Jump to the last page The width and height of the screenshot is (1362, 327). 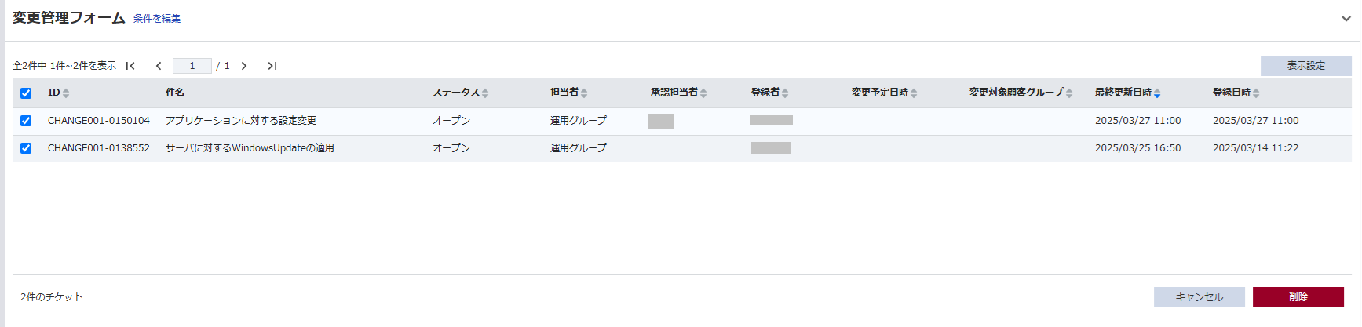tap(272, 66)
